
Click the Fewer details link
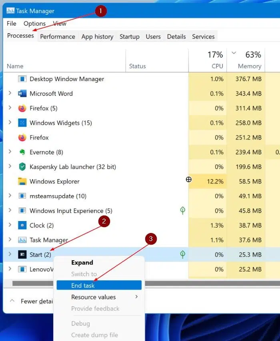(37, 301)
